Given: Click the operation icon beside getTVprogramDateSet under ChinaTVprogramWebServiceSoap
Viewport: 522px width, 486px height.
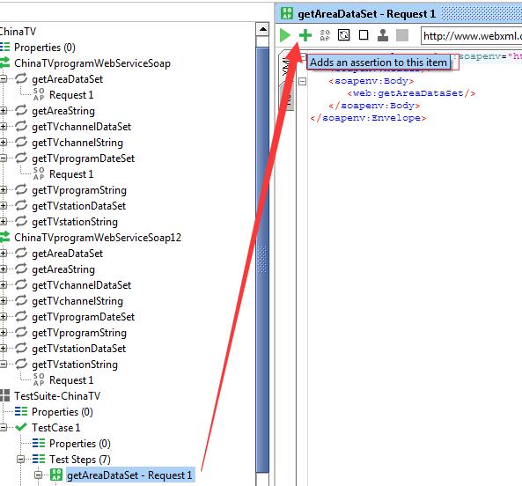Looking at the screenshot, I should 21,158.
